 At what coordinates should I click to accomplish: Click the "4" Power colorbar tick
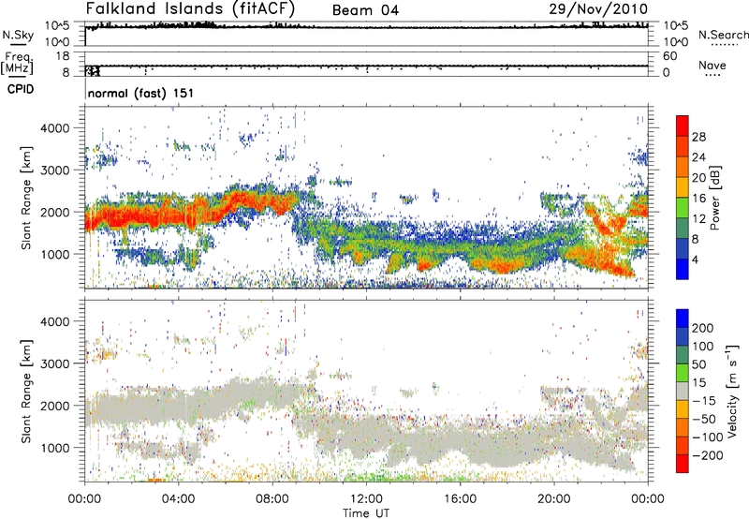695,260
